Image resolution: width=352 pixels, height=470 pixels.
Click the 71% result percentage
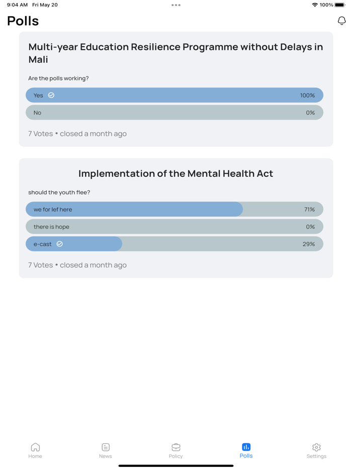(x=310, y=209)
